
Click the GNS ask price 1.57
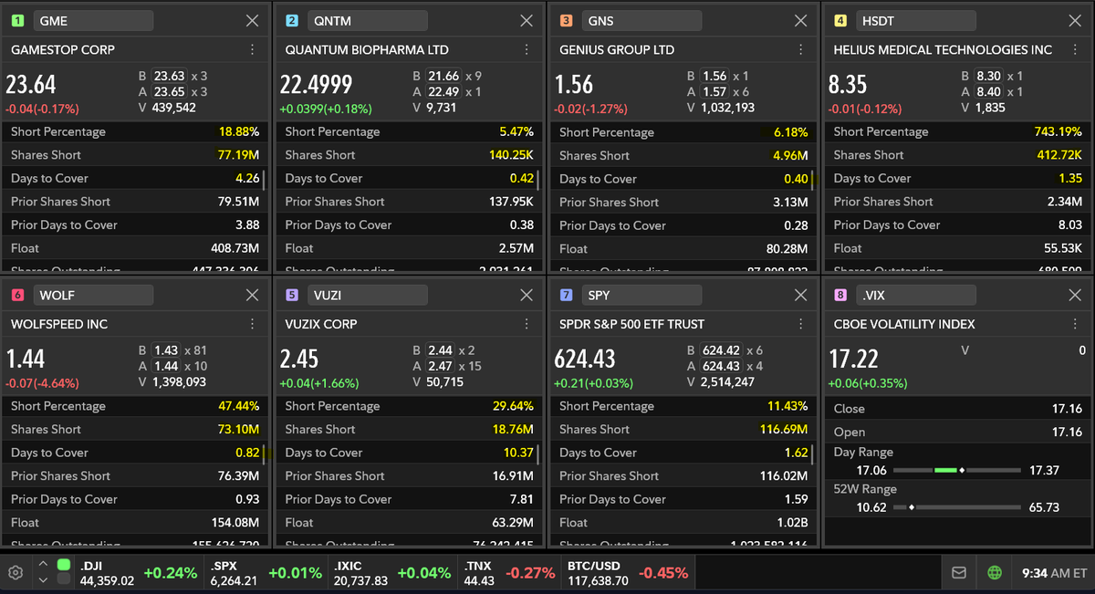click(x=714, y=92)
